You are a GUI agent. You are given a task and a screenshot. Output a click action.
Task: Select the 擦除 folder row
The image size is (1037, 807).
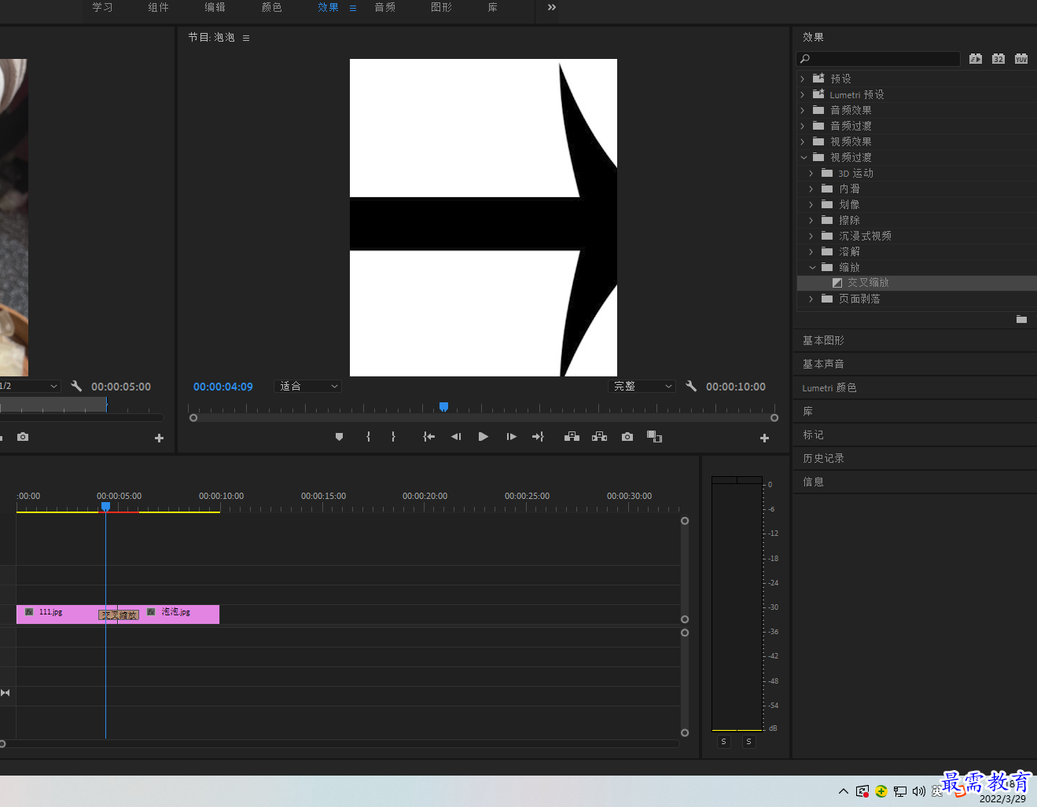(916, 220)
